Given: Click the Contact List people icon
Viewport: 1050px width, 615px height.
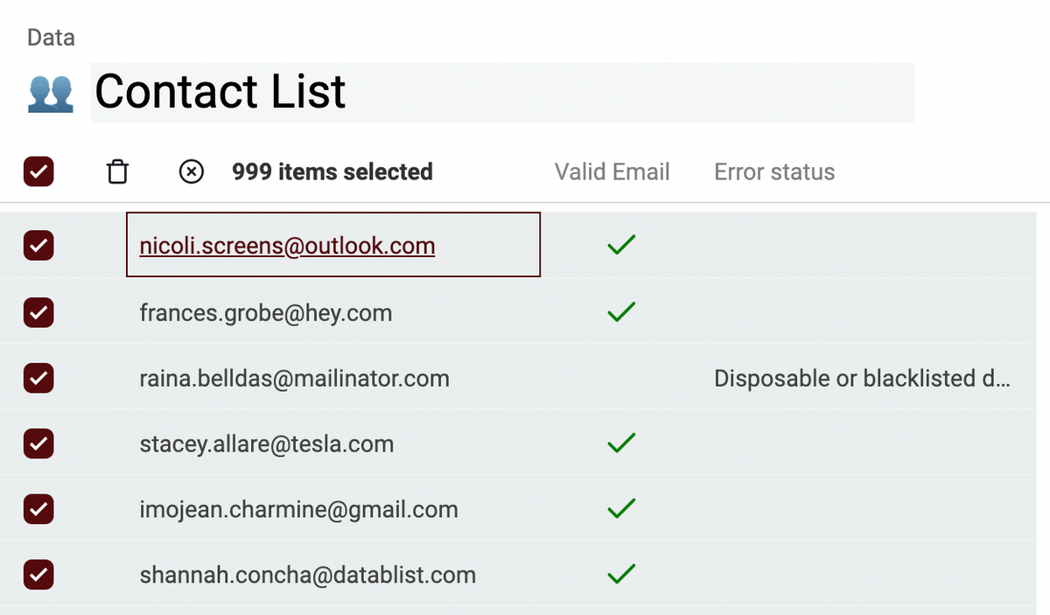Looking at the screenshot, I should [x=50, y=93].
